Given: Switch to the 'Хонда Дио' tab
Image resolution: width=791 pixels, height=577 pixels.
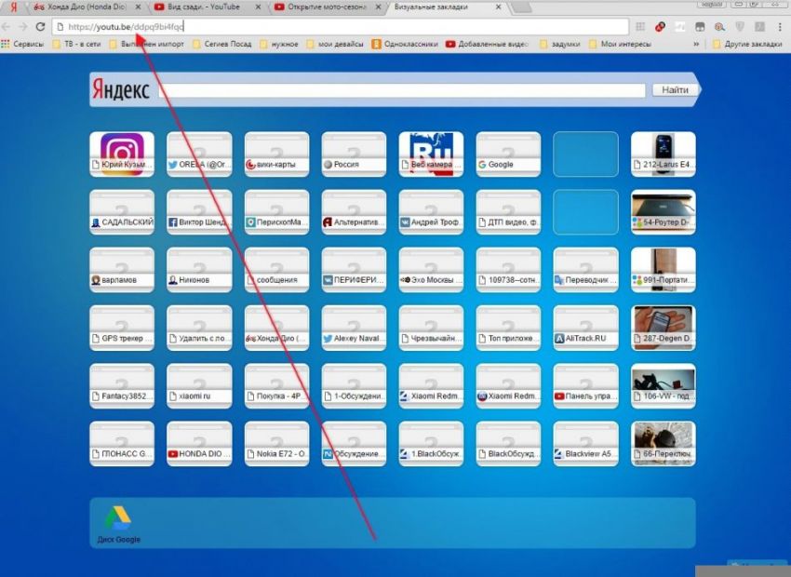Looking at the screenshot, I should pos(79,7).
